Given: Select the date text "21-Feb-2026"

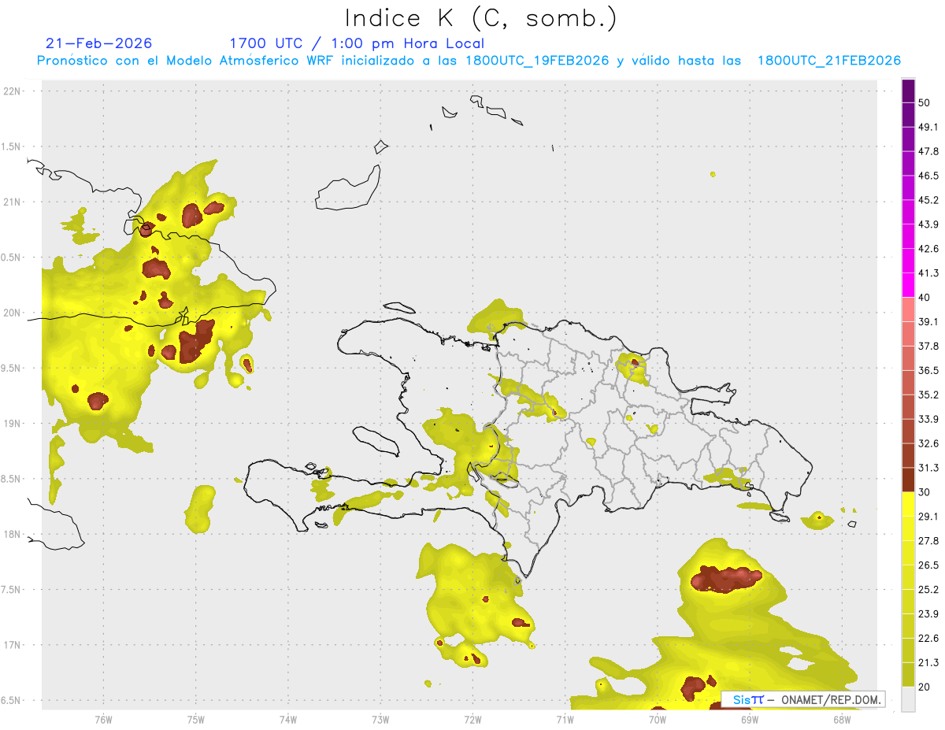Looking at the screenshot, I should 99,43.
